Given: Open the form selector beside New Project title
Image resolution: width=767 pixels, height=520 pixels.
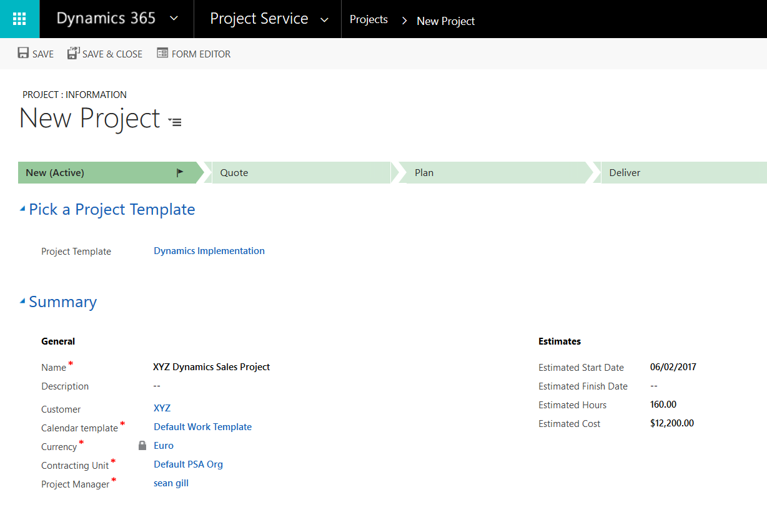Looking at the screenshot, I should (x=175, y=122).
